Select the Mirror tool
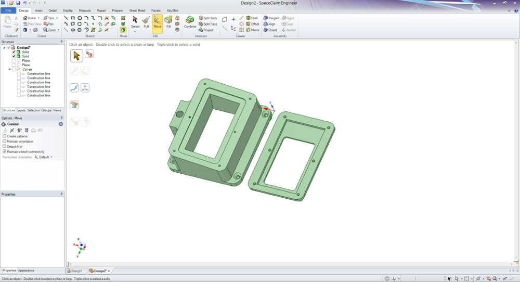The height and width of the screenshot is (282, 520). pos(252,30)
